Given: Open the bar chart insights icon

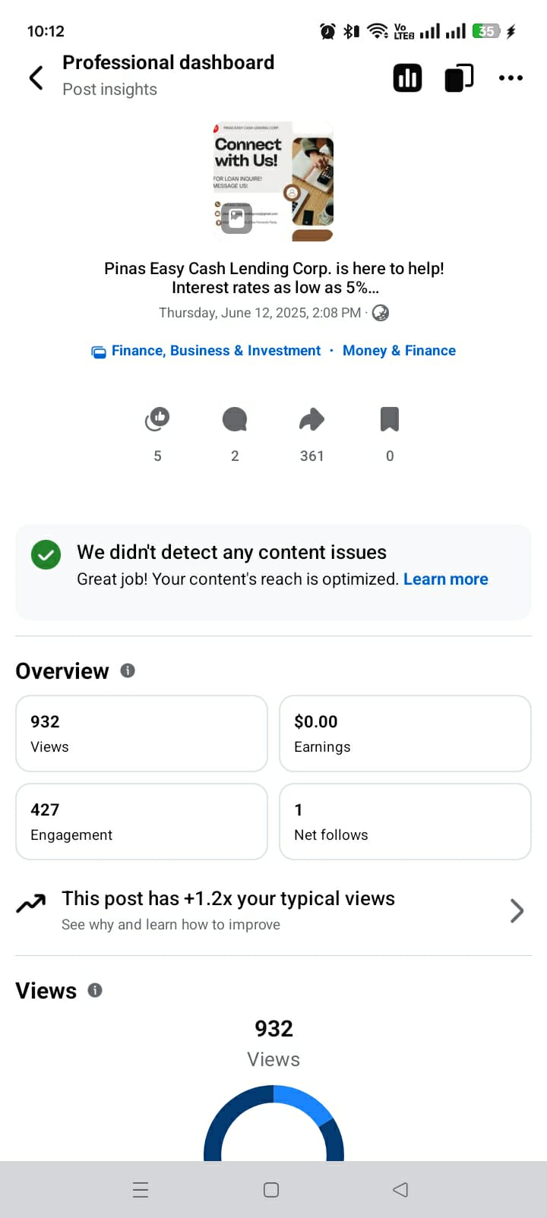Looking at the screenshot, I should [407, 78].
